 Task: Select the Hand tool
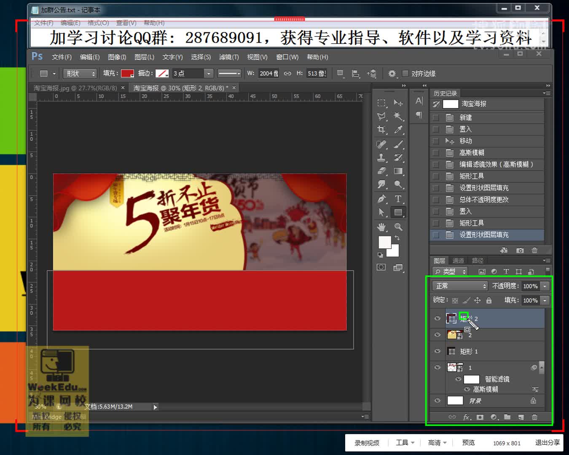click(381, 227)
